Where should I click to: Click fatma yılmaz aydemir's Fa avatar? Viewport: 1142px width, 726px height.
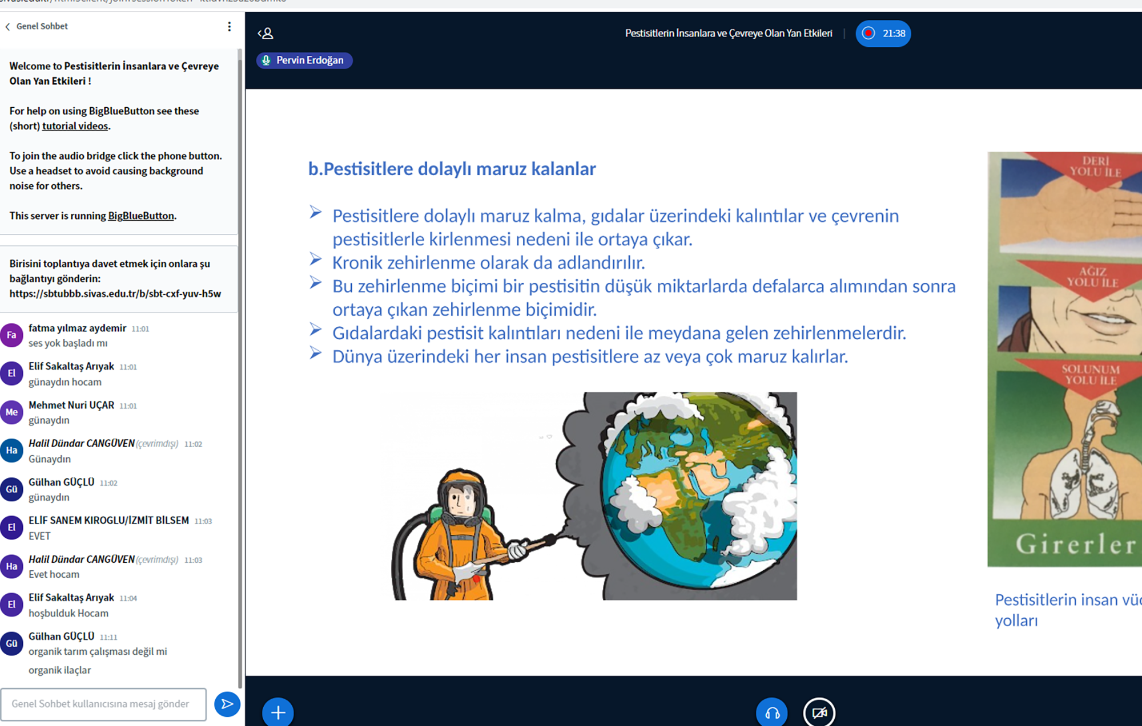11,335
